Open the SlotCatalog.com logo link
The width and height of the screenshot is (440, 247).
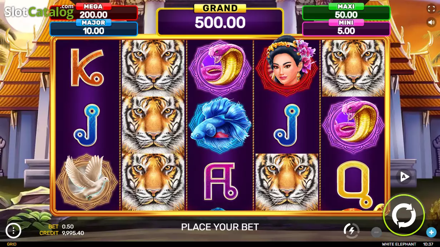pyautogui.click(x=39, y=12)
